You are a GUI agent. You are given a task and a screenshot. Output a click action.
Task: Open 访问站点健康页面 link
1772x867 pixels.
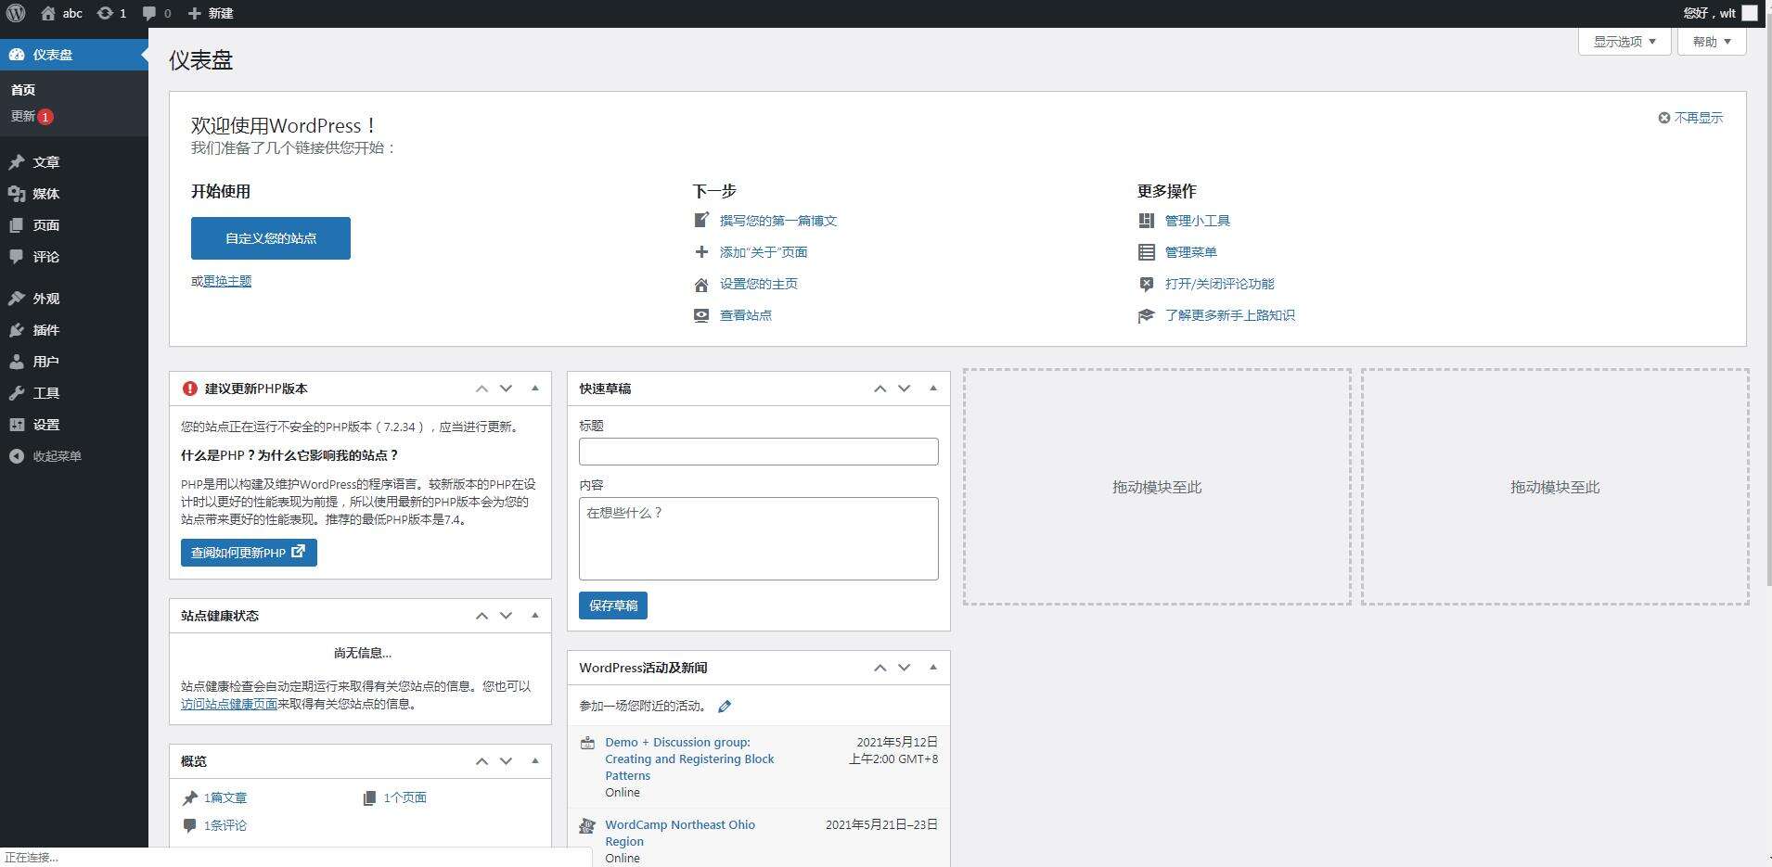tap(229, 704)
